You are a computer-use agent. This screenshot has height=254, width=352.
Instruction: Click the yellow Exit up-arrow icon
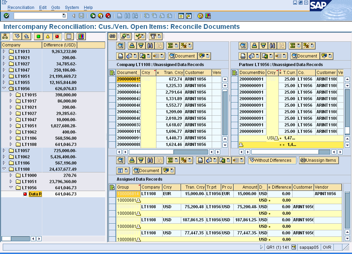click(101, 16)
